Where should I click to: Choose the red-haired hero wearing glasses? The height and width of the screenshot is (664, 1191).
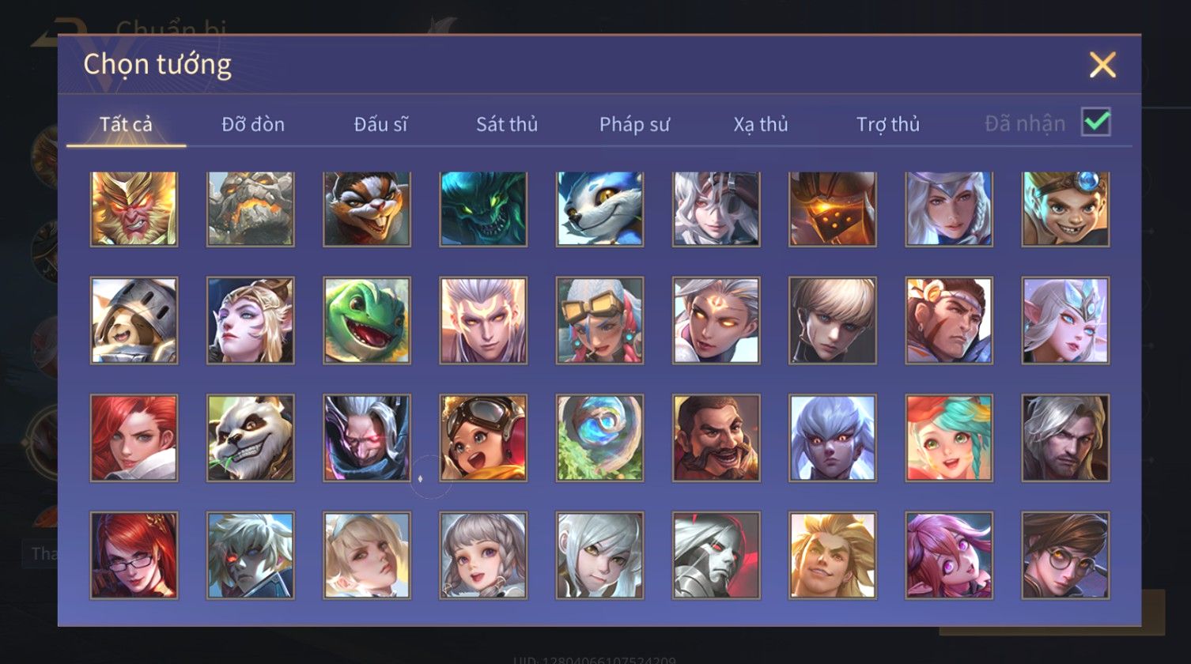pyautogui.click(x=134, y=555)
